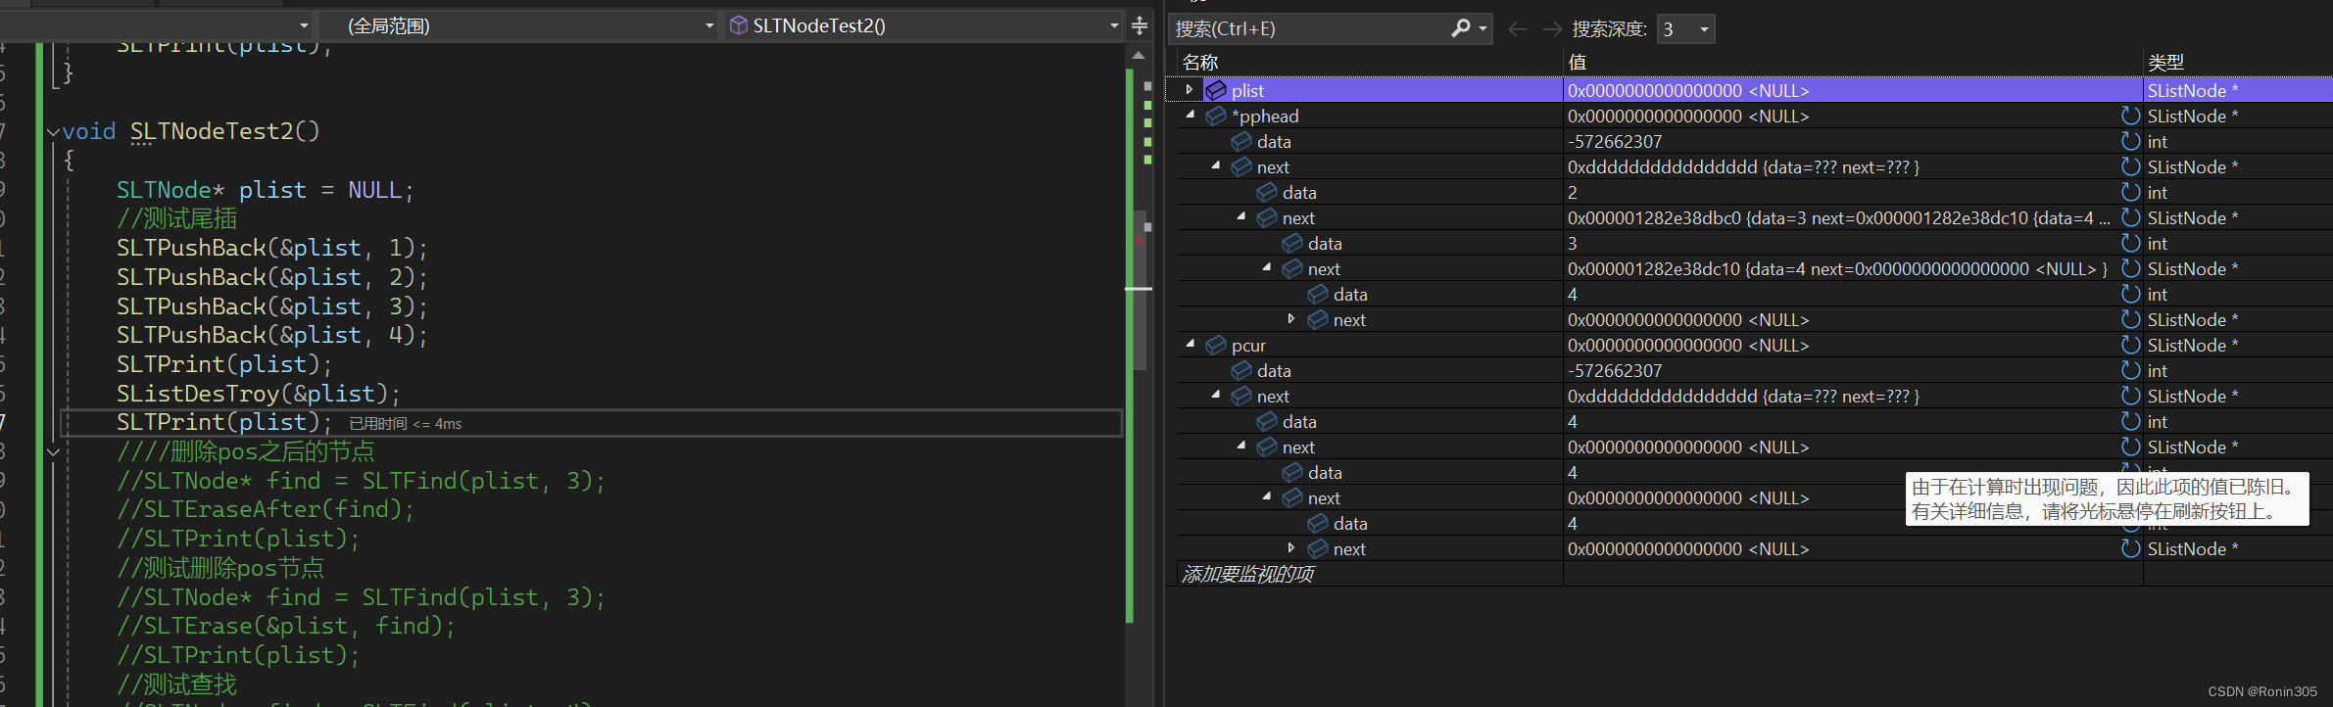
Task: Open the SLTNodeTest2() function dropdown
Action: click(1114, 26)
